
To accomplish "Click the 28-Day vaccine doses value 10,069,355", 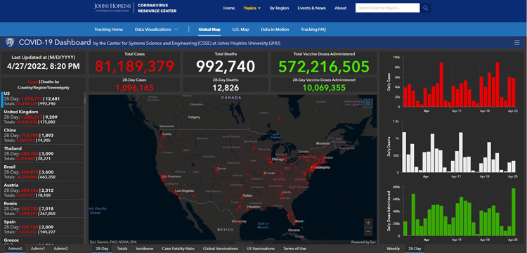I will pyautogui.click(x=324, y=88).
